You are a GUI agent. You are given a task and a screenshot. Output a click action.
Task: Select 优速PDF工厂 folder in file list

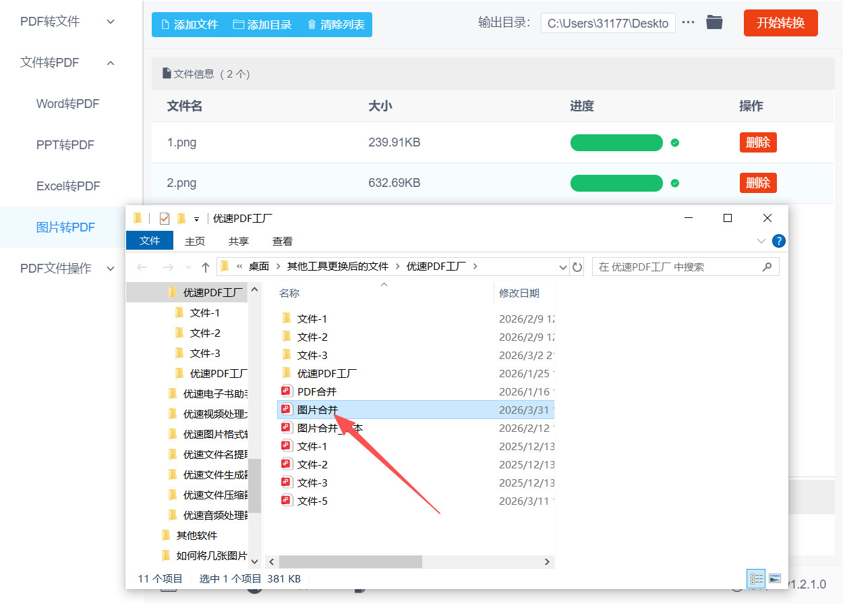pos(327,373)
